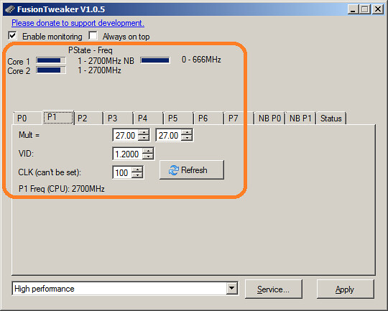
Task: Minimize the FusionTweaker window
Action: tap(353, 9)
